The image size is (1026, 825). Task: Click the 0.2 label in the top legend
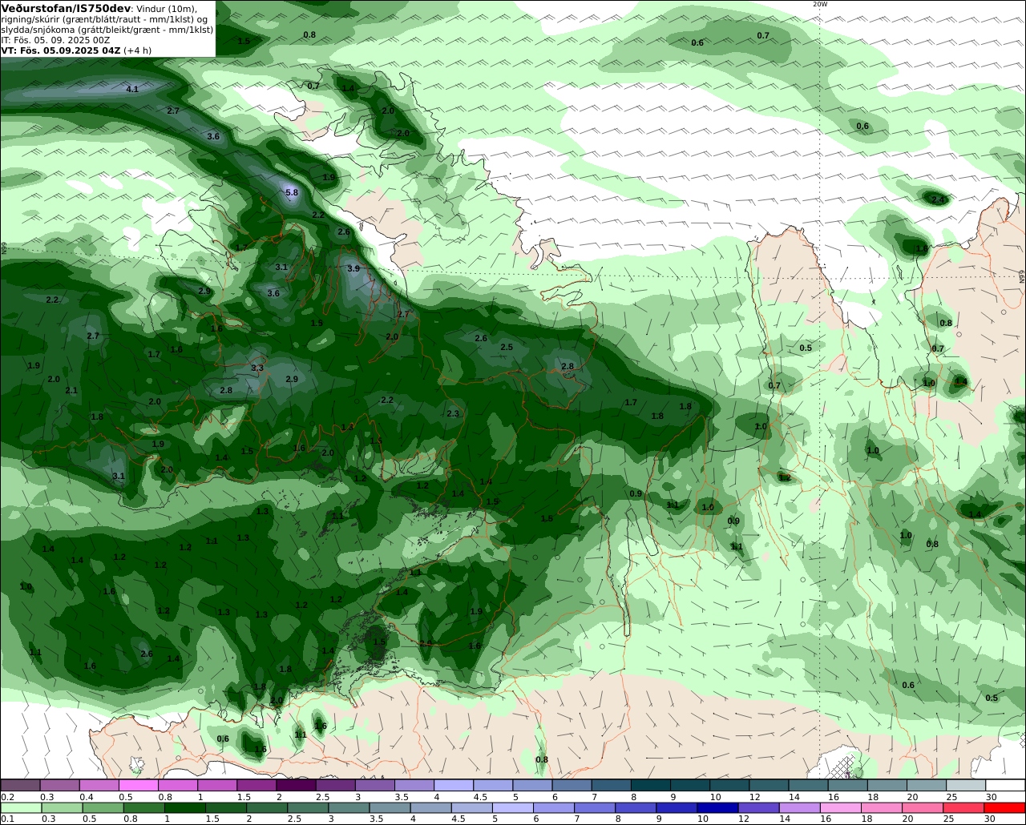tap(7, 797)
